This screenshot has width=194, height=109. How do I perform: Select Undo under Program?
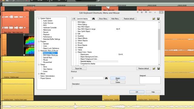45,46
